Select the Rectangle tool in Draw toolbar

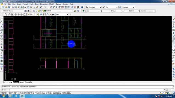pyautogui.click(x=2, y=30)
